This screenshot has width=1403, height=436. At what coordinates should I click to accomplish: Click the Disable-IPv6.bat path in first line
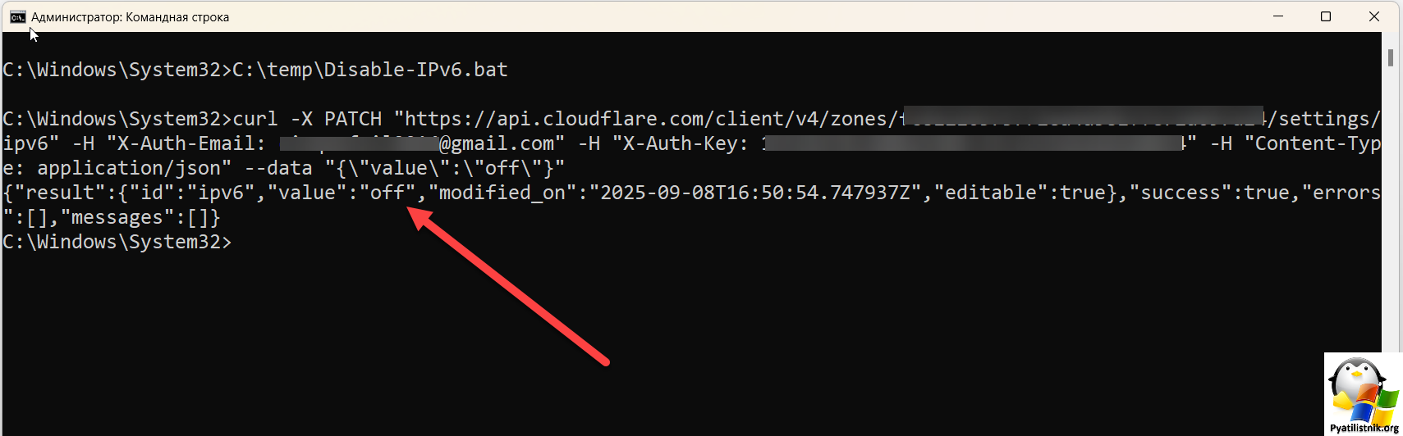370,70
